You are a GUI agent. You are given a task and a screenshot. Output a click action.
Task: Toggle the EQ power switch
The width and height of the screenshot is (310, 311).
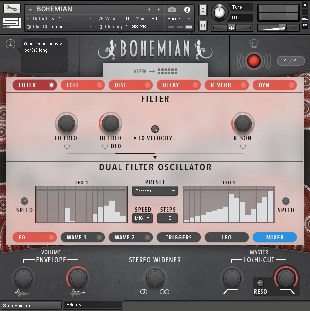click(x=51, y=237)
